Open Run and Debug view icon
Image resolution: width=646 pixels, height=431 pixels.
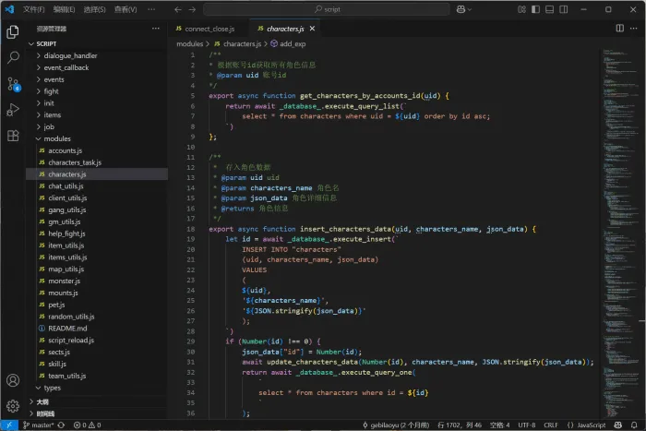pos(13,110)
